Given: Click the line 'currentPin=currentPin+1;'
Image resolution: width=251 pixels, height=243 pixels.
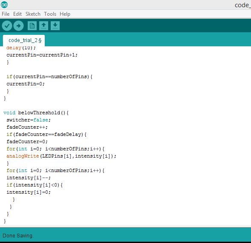Looking at the screenshot, I should point(42,55).
